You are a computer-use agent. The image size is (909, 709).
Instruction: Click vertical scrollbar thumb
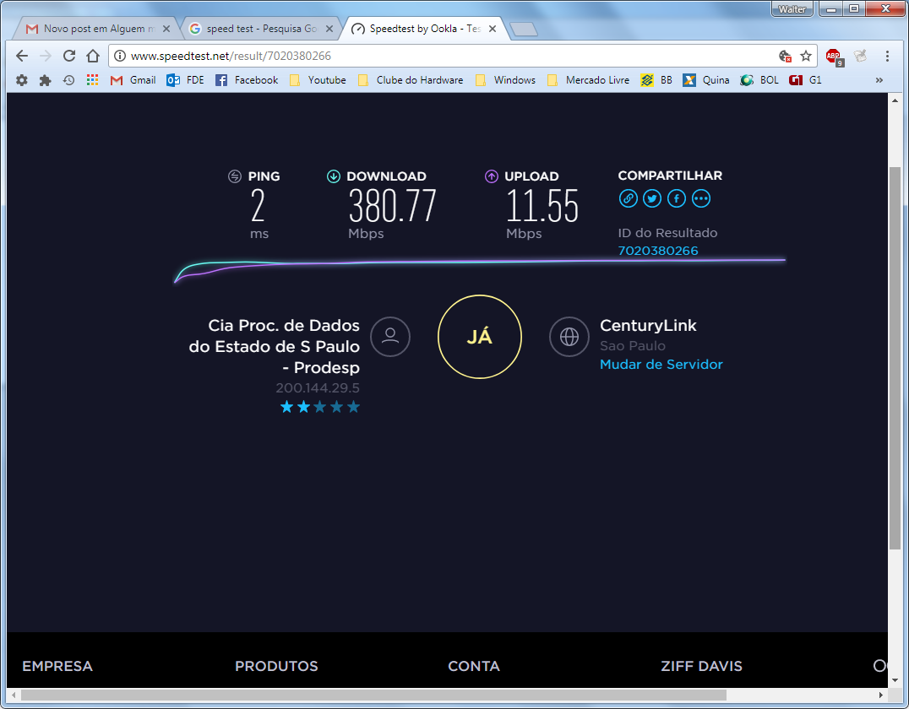895,358
